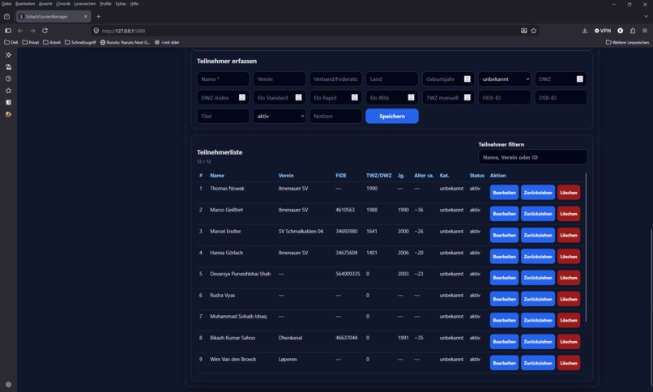653x392 pixels.
Task: Click the Verein column header
Action: pyautogui.click(x=286, y=176)
